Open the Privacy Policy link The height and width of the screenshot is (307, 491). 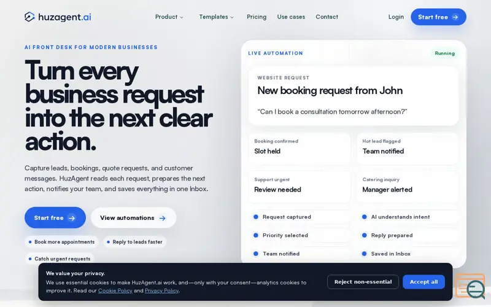pyautogui.click(x=161, y=290)
